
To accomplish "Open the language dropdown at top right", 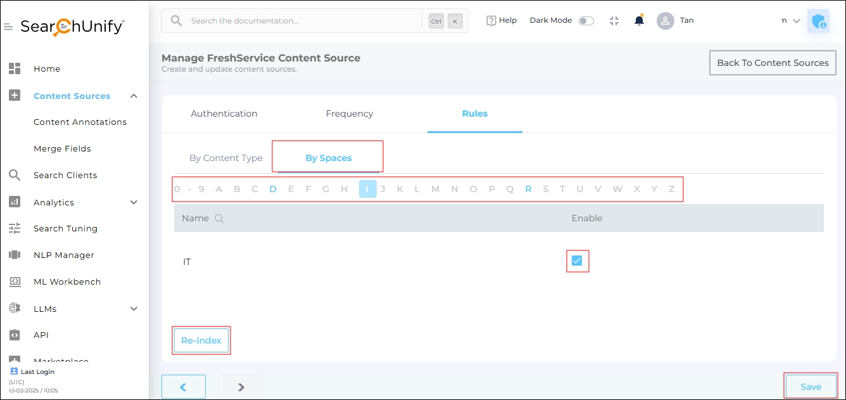I will [x=791, y=21].
